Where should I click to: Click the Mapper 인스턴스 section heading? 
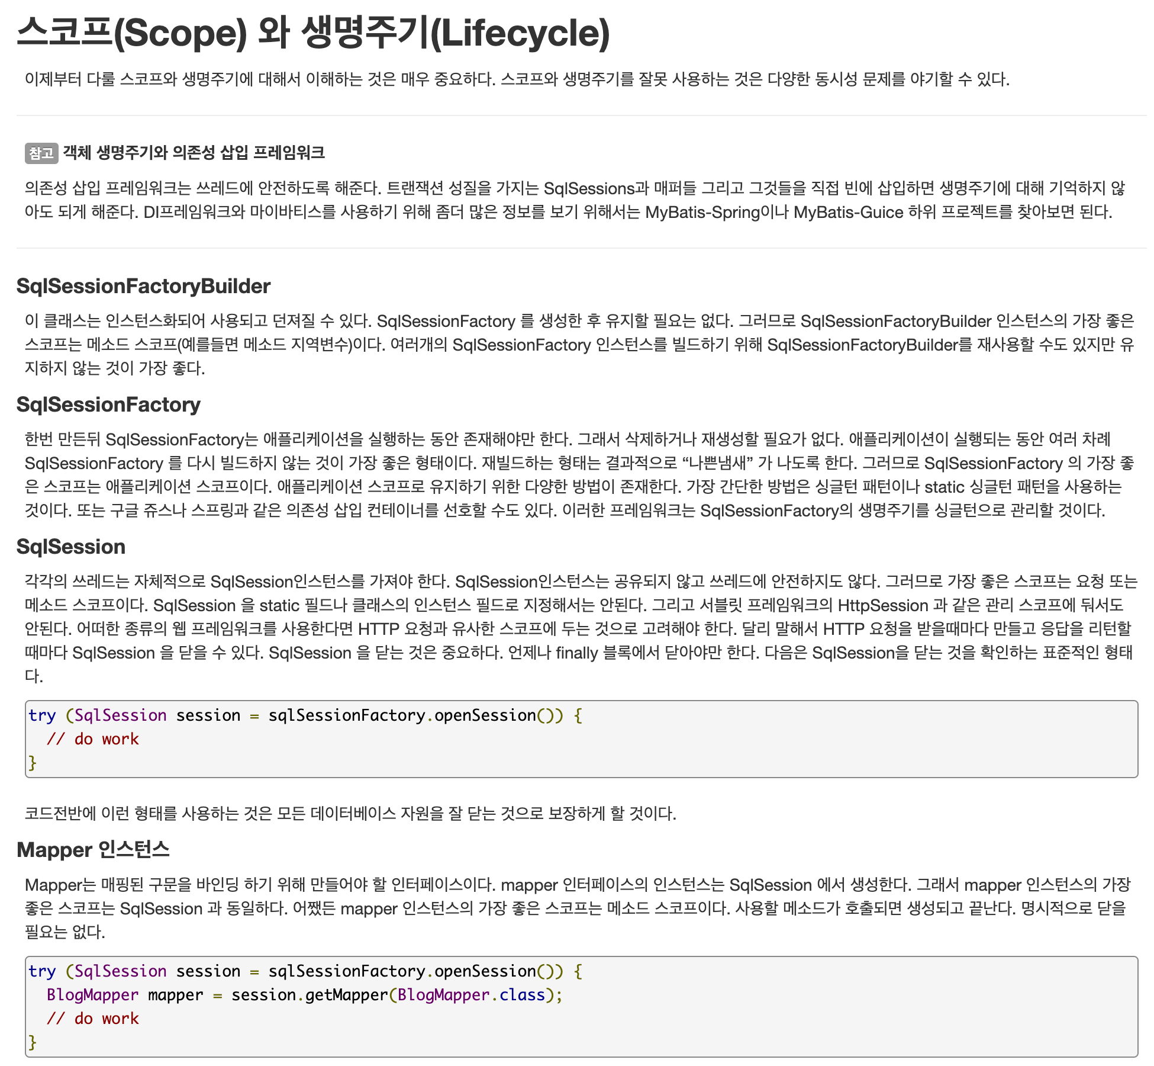point(93,850)
